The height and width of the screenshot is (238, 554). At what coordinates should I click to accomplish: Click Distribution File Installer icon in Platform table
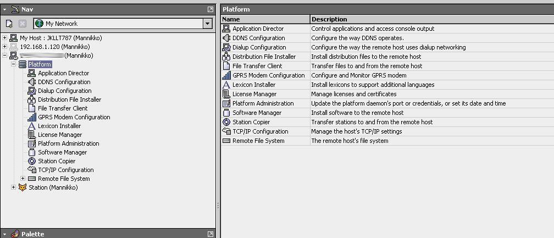tap(226, 57)
